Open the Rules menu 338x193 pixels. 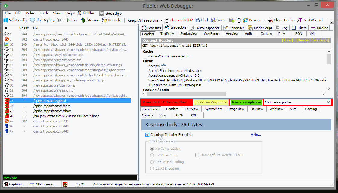30,13
